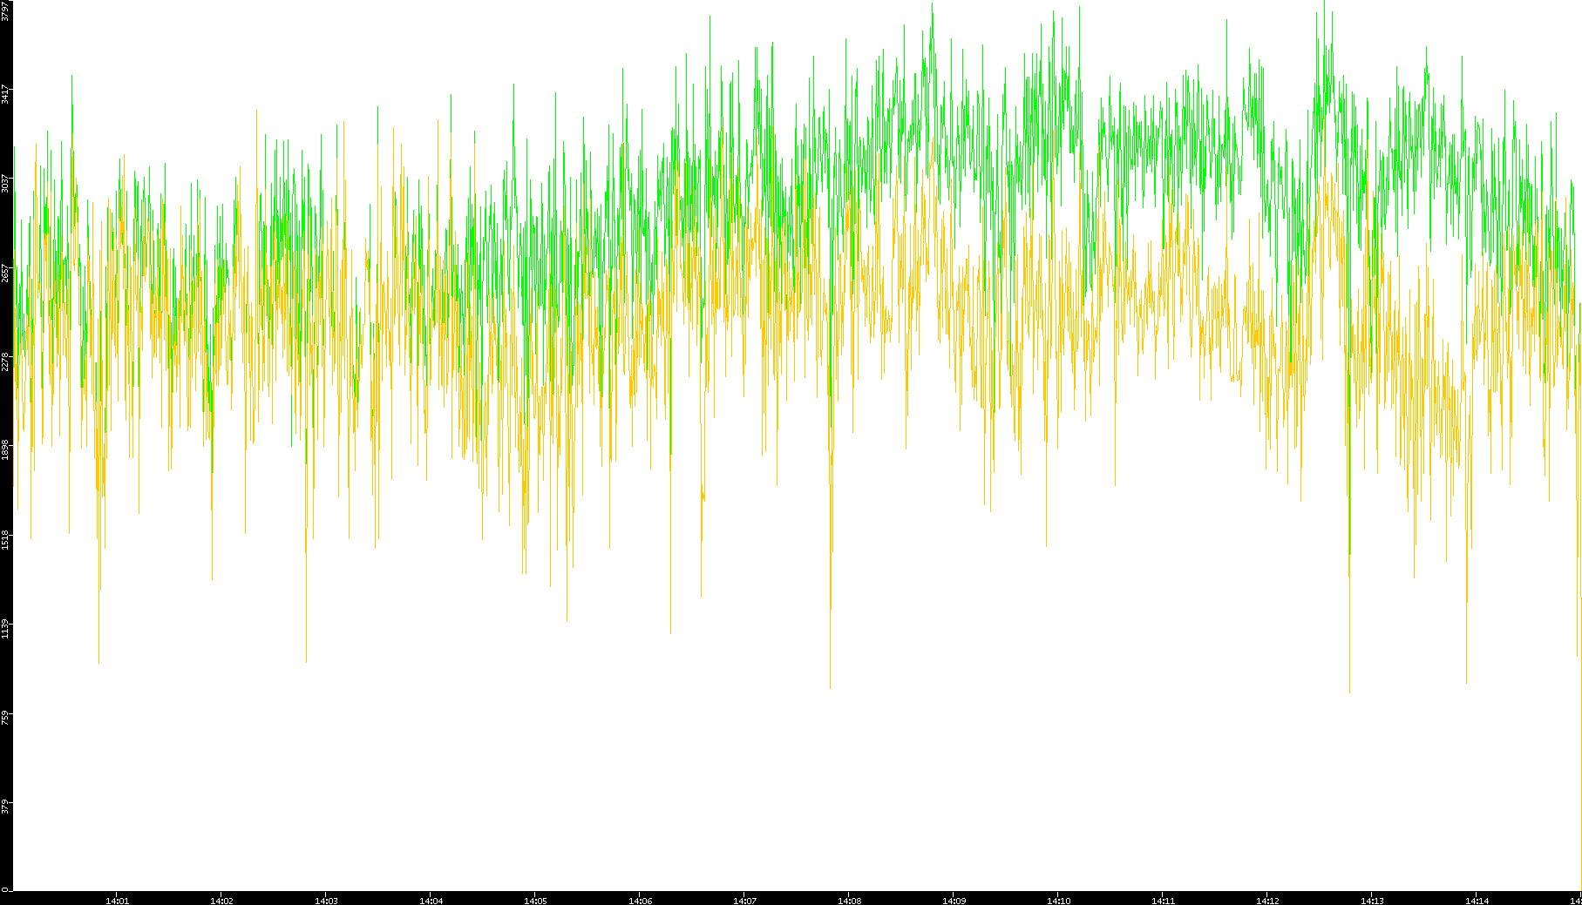1582x905 pixels.
Task: Click the 2657 vertical axis value
Action: pos(6,273)
